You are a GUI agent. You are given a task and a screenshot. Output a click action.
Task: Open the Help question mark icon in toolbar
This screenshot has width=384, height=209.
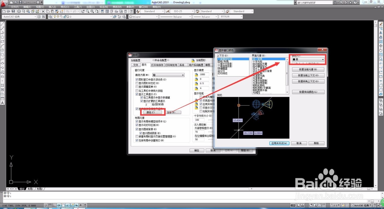coord(131,11)
